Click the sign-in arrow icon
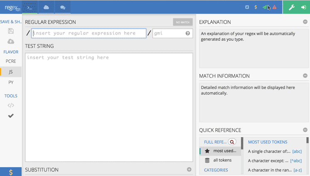The image size is (310, 176). pyautogui.click(x=303, y=7)
